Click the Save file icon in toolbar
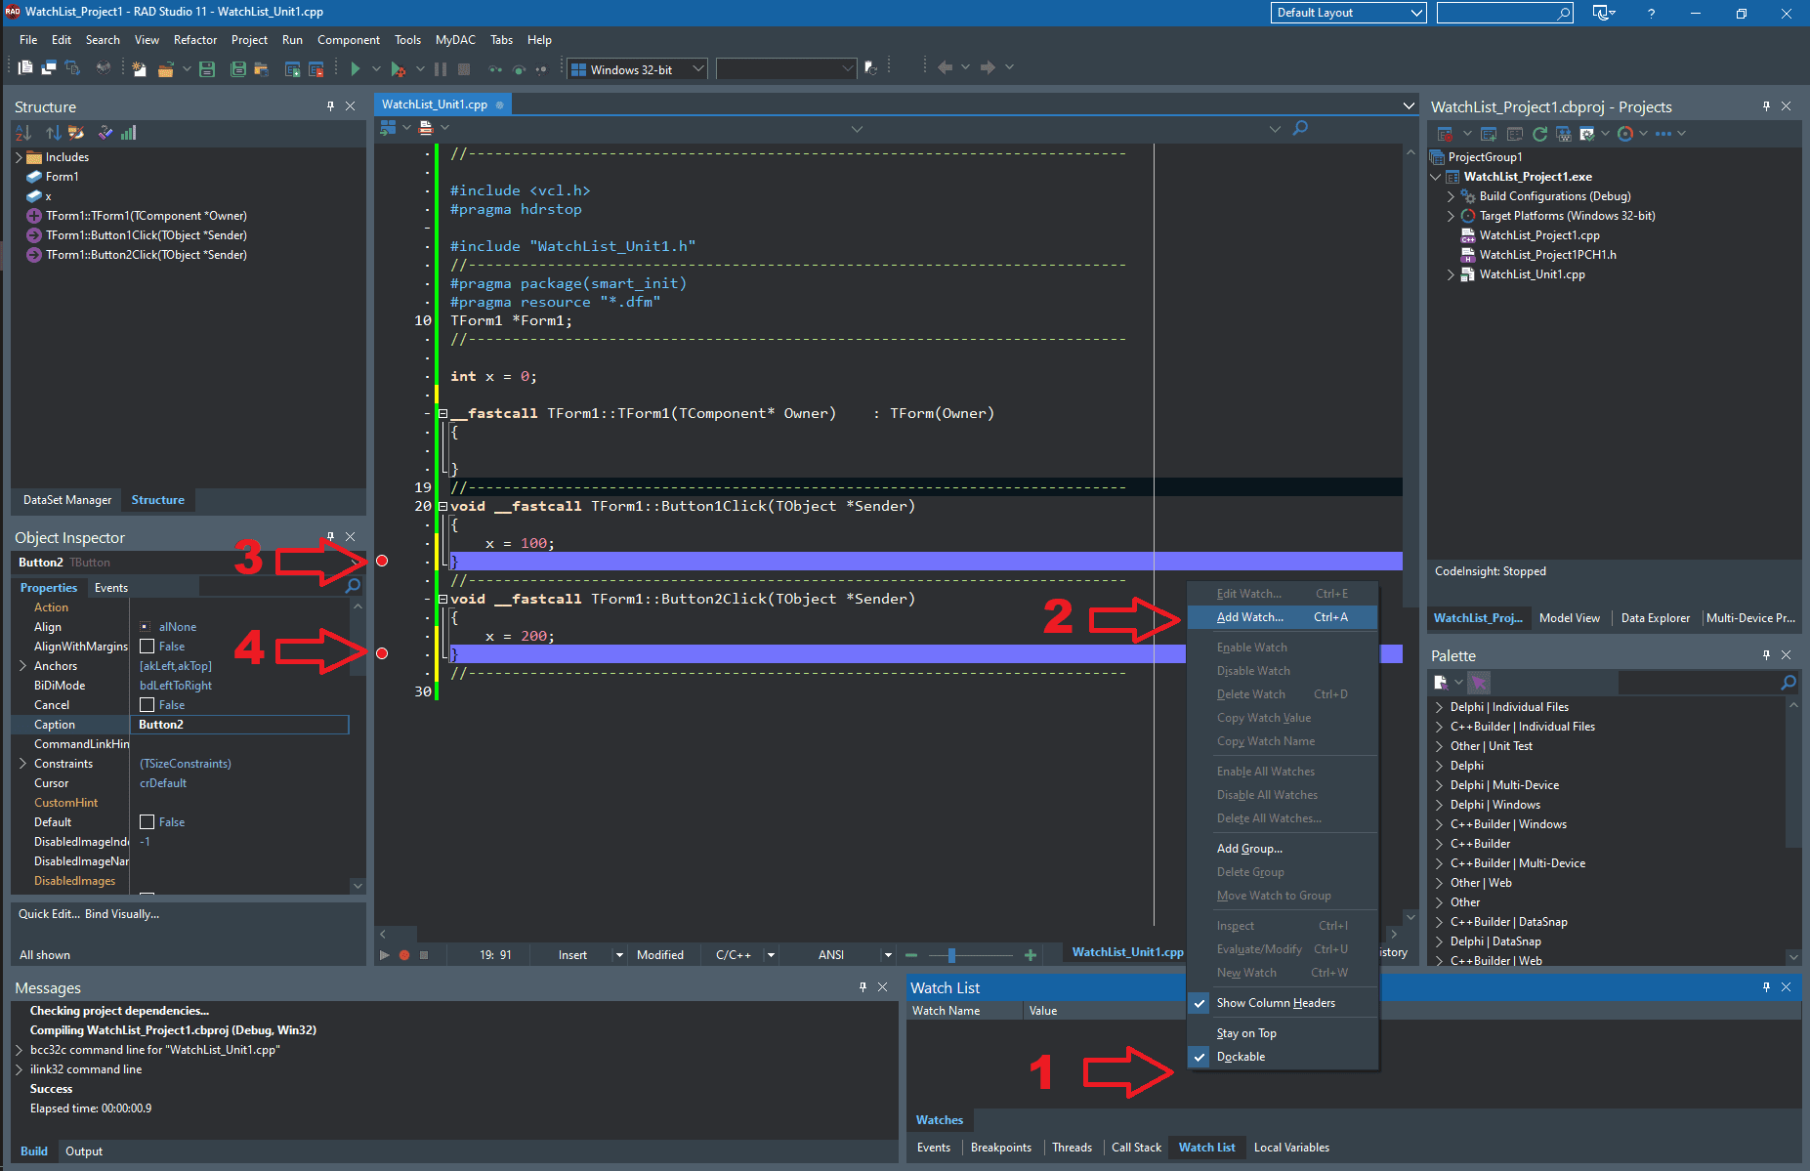This screenshot has height=1171, width=1810. [x=206, y=69]
